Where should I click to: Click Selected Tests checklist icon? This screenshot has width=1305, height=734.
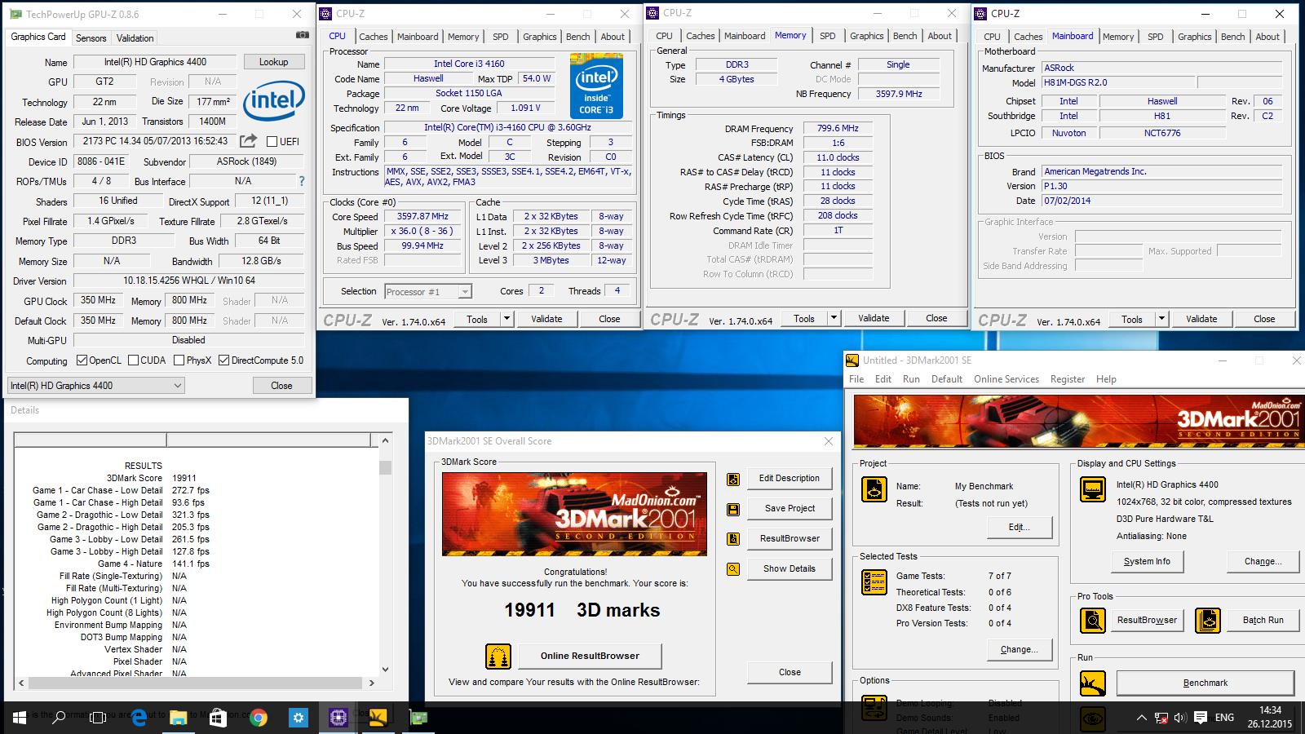click(874, 582)
